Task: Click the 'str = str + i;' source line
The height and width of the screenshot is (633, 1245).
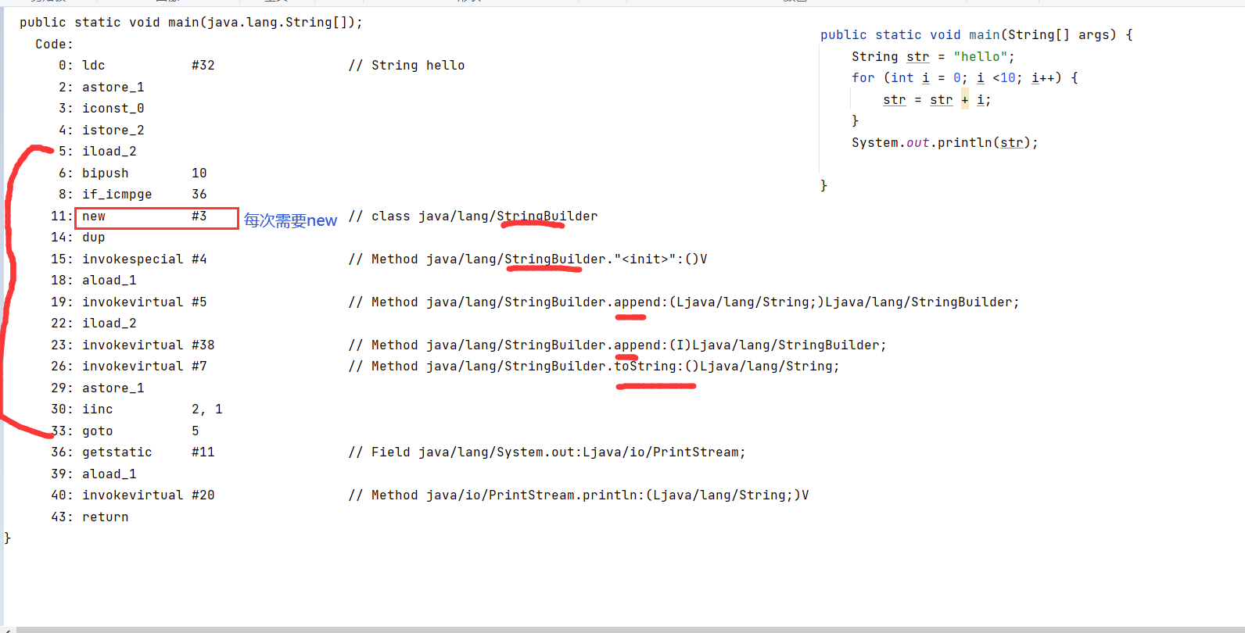Action: (x=937, y=100)
